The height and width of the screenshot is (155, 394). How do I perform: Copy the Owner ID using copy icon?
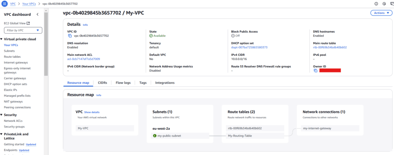click(316, 70)
